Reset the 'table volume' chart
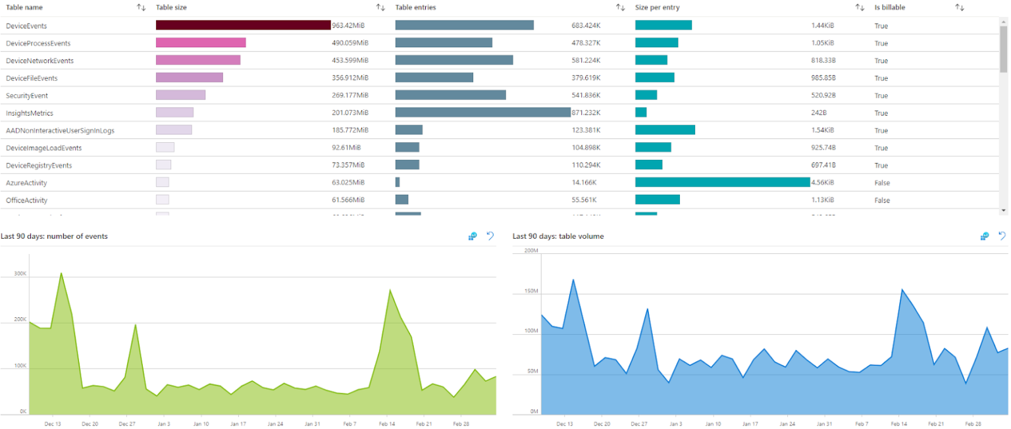The width and height of the screenshot is (1011, 429). (x=1002, y=236)
